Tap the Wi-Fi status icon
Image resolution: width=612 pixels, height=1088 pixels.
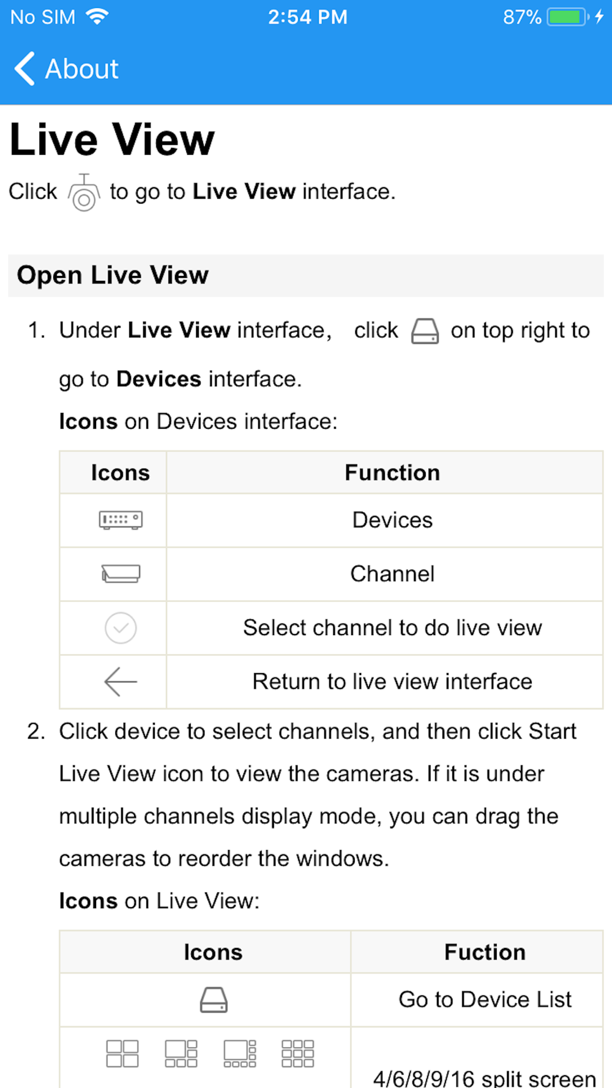97,17
